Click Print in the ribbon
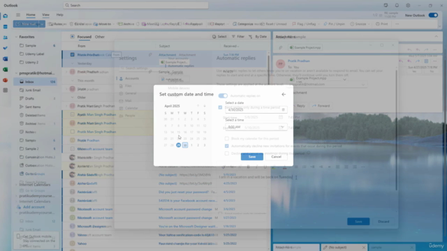 382,24
